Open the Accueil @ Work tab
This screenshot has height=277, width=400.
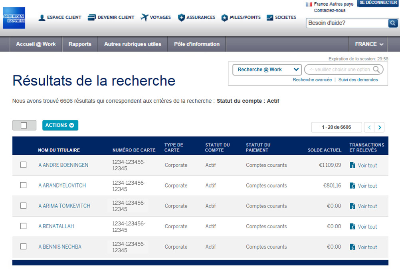[x=36, y=44]
